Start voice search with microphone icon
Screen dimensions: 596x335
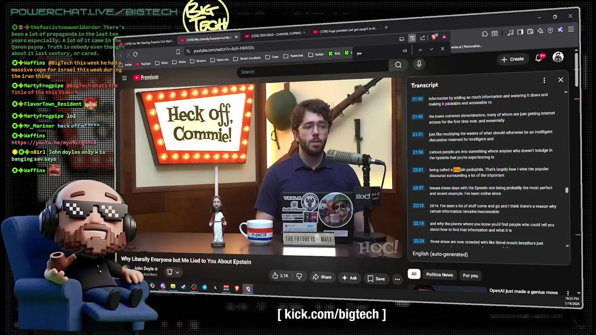pos(419,64)
